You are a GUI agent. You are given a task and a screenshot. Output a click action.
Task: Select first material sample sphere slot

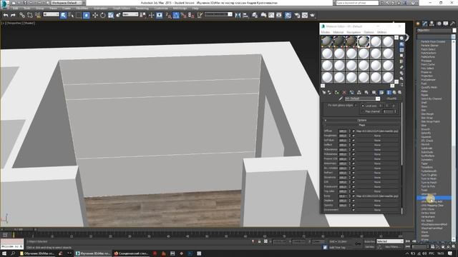click(327, 41)
